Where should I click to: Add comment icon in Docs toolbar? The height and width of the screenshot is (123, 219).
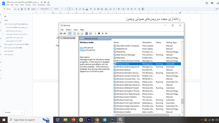pyautogui.click(x=98, y=9)
